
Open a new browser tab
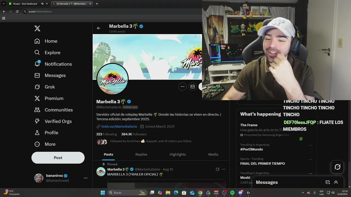coord(97,4)
